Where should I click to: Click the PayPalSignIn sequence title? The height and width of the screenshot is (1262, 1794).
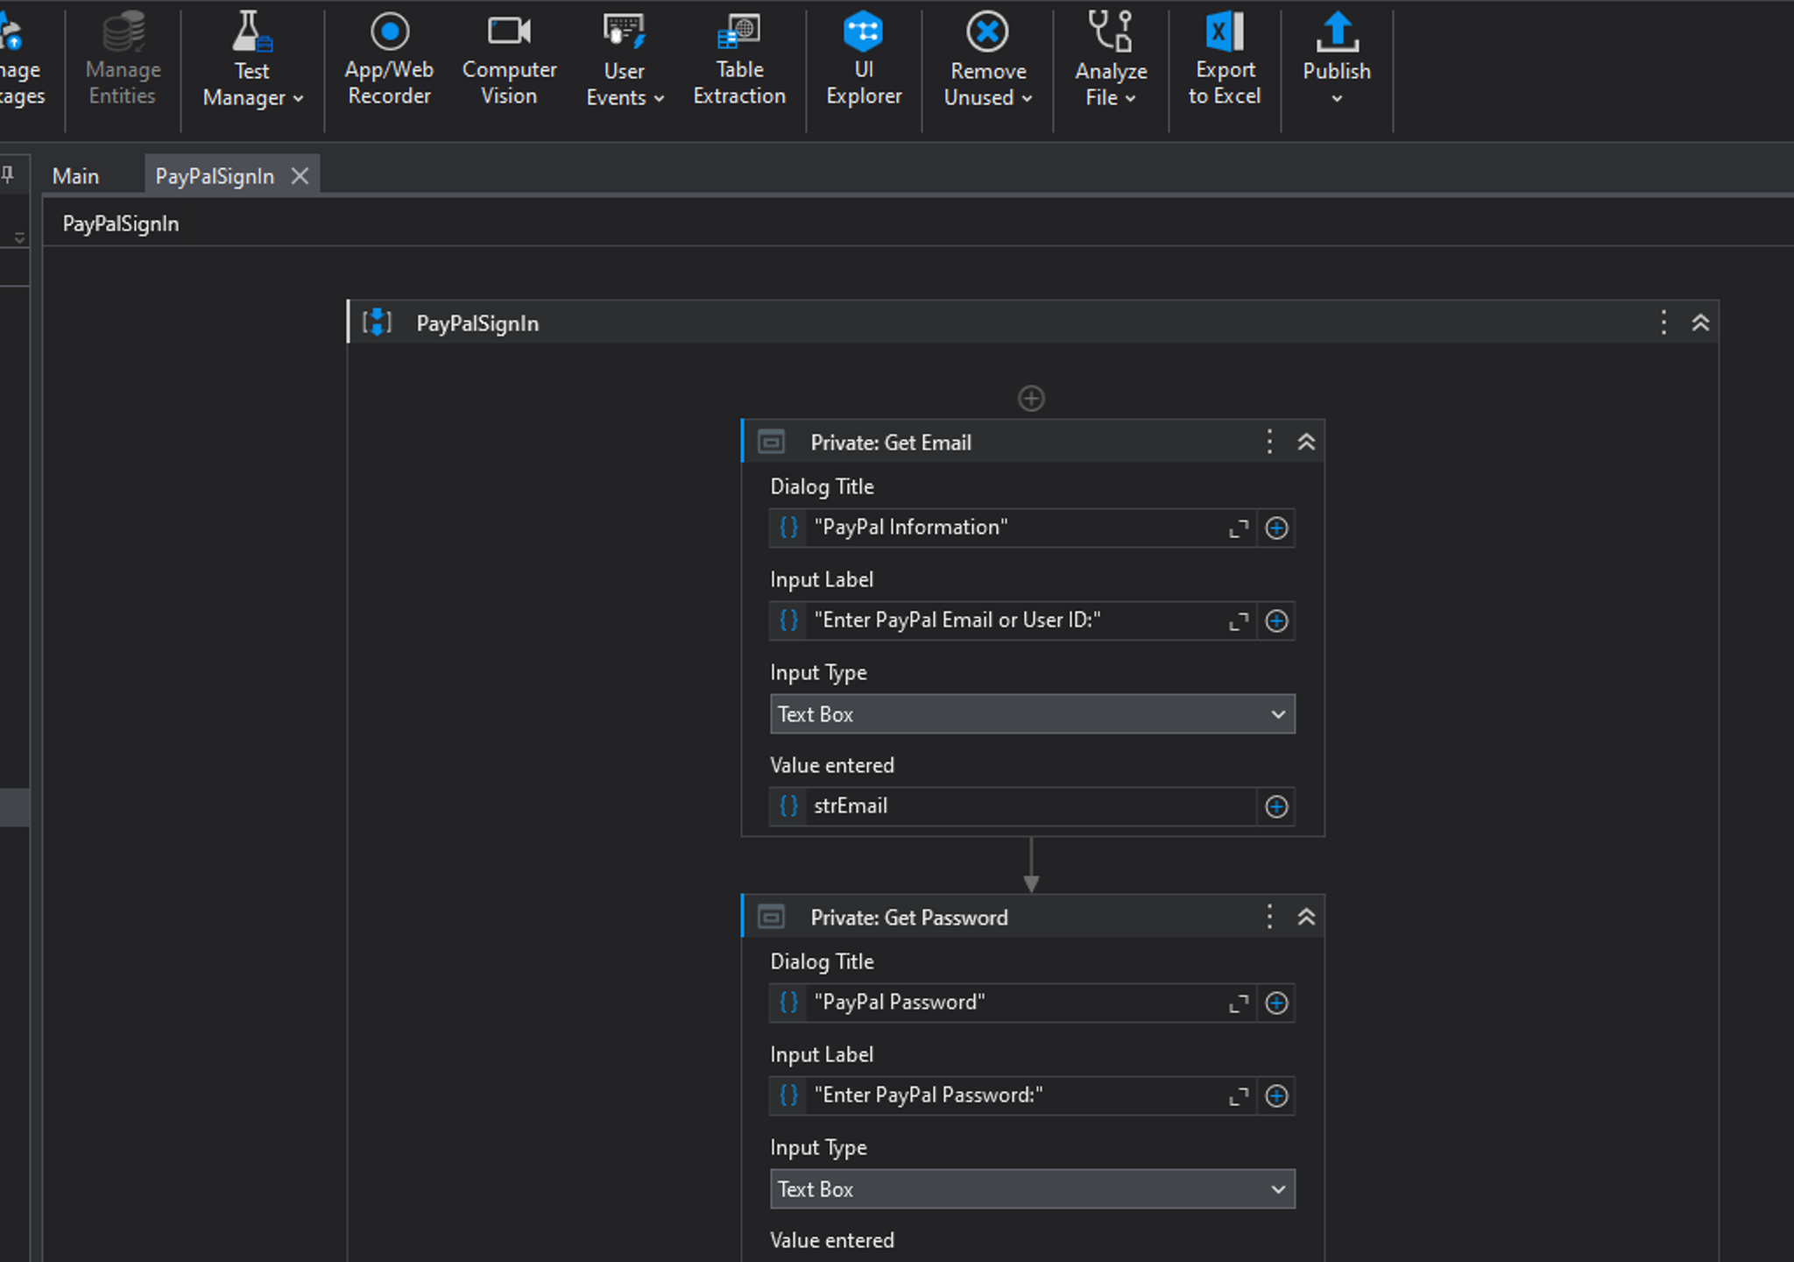click(x=477, y=323)
